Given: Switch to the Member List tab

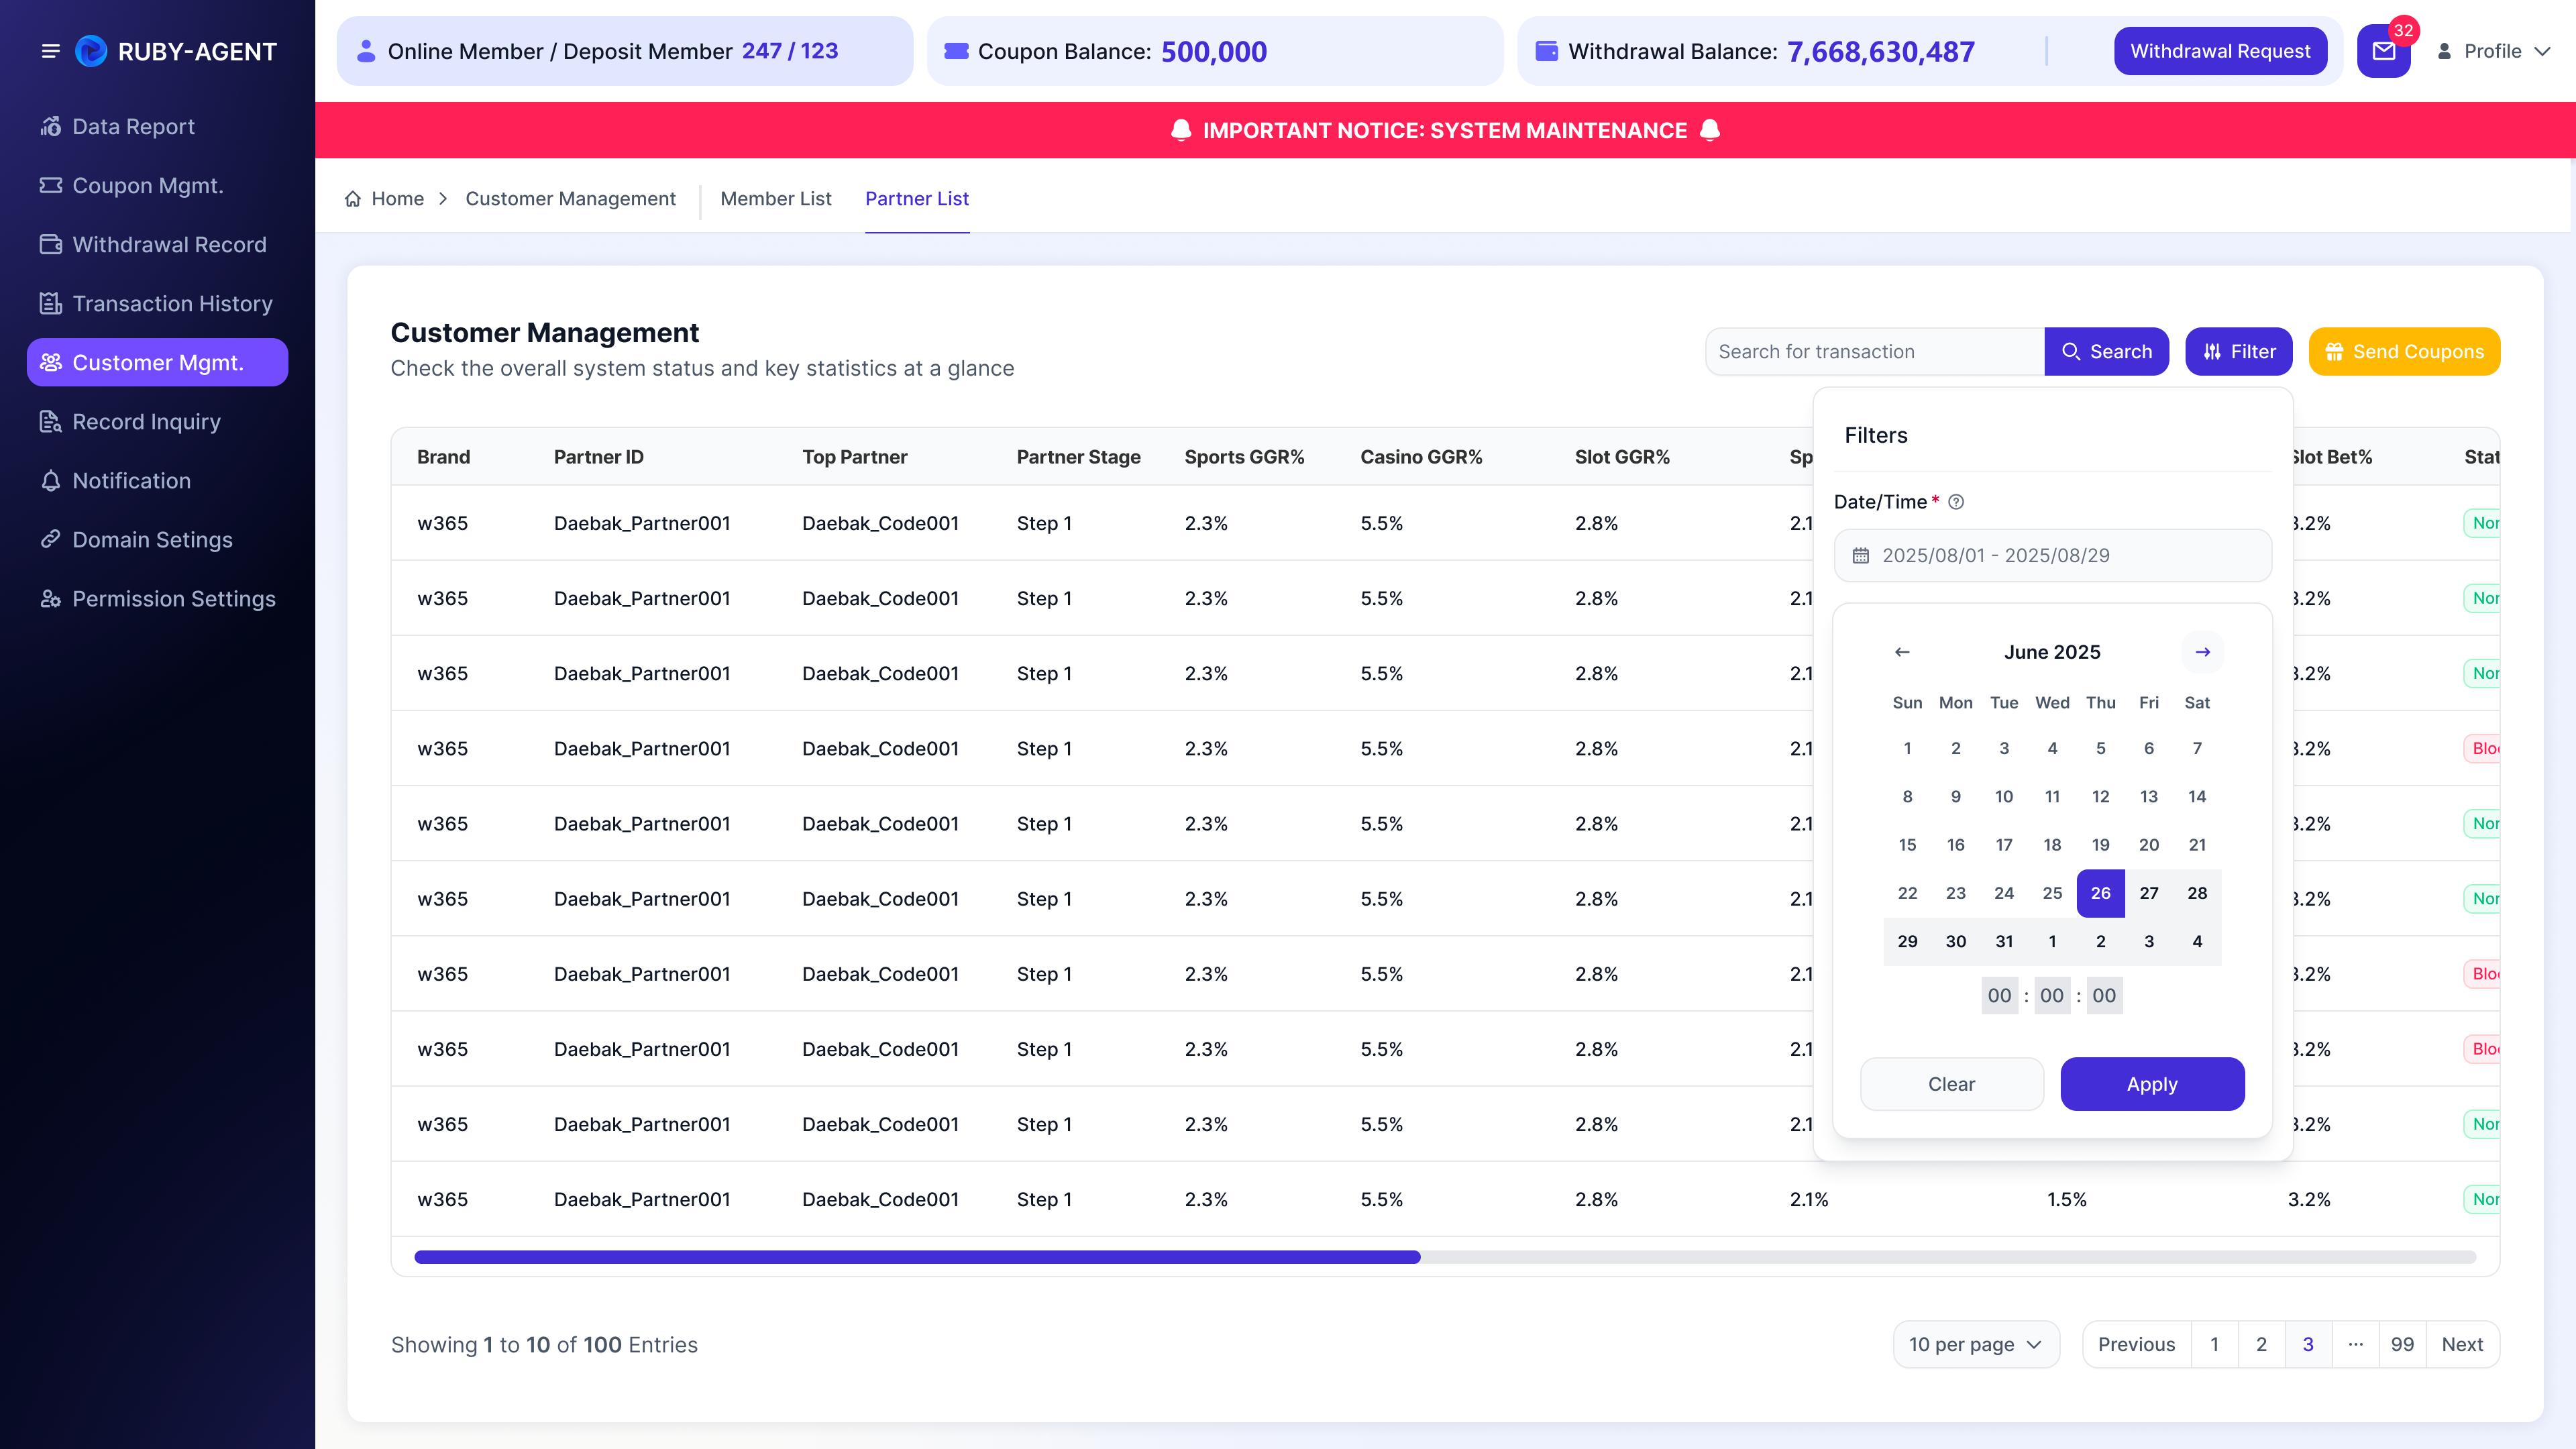Looking at the screenshot, I should 775,199.
